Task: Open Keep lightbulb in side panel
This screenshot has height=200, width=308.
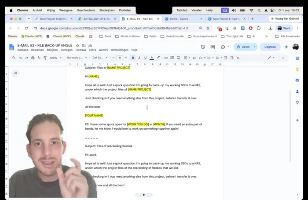Action: (x=297, y=69)
